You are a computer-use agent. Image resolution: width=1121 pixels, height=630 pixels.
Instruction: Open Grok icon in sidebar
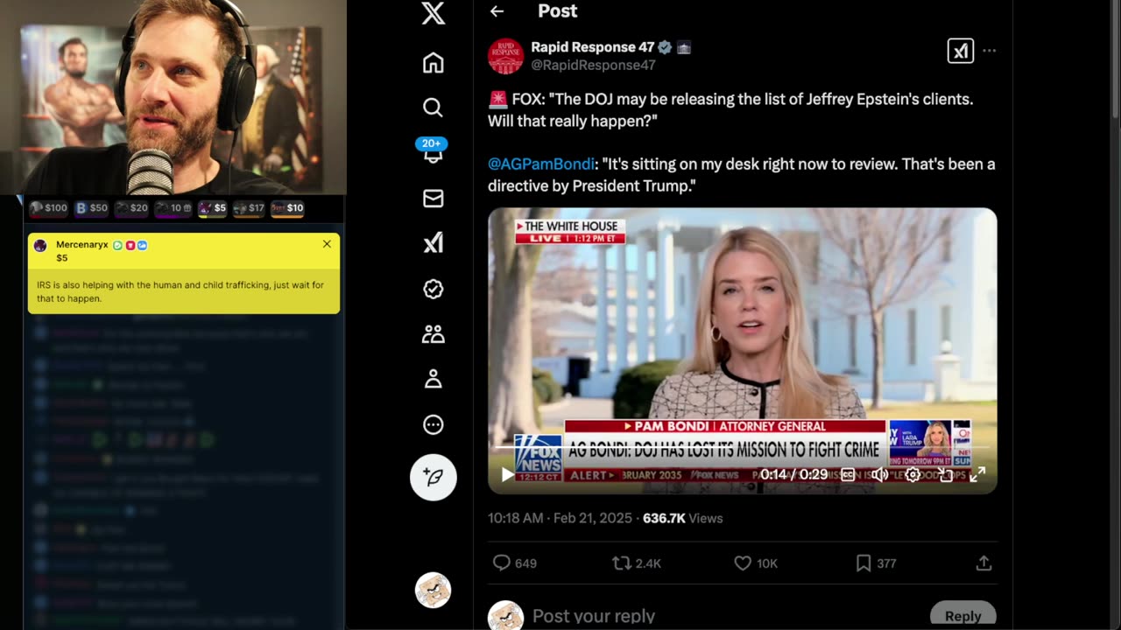click(x=433, y=243)
